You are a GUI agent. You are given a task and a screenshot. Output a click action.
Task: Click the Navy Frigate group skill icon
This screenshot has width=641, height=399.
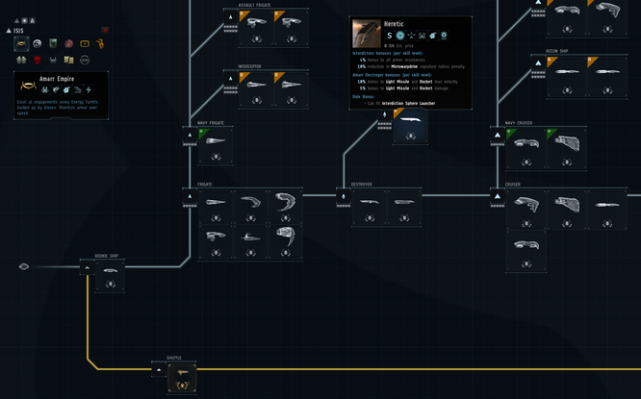[190, 137]
